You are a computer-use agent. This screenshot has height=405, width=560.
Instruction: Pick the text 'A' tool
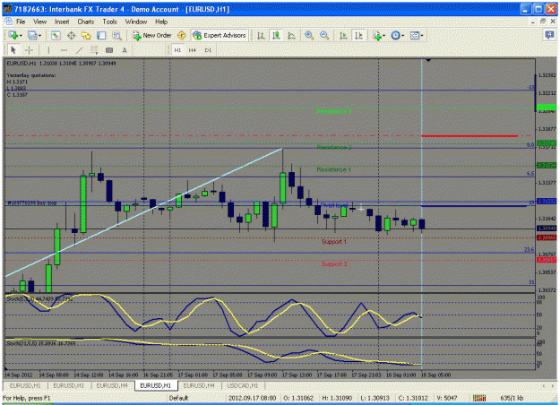pos(125,50)
